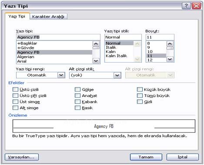Click the Yazı tipi name input field
This screenshot has height=165, width=204.
pyautogui.click(x=58, y=37)
